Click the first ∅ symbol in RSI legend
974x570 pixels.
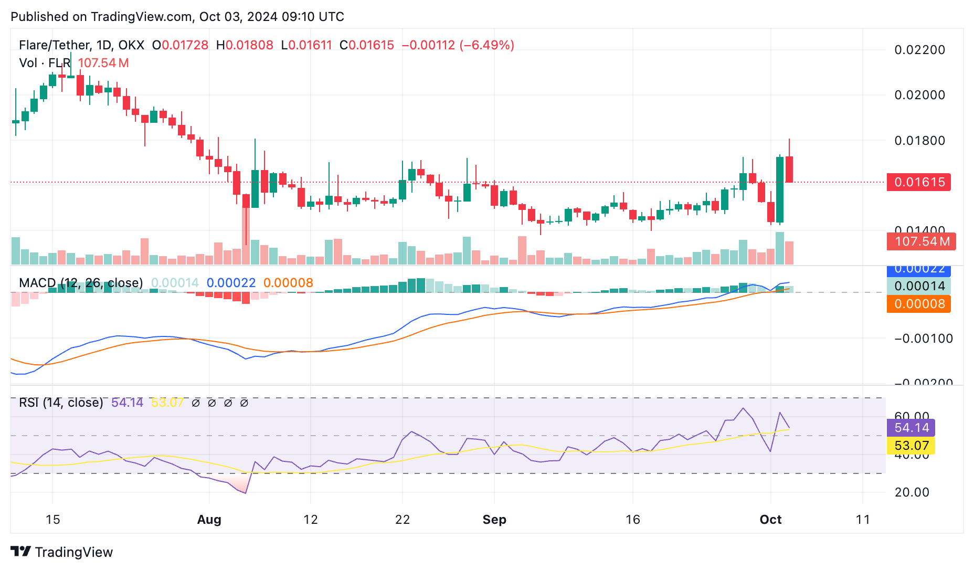[x=196, y=403]
